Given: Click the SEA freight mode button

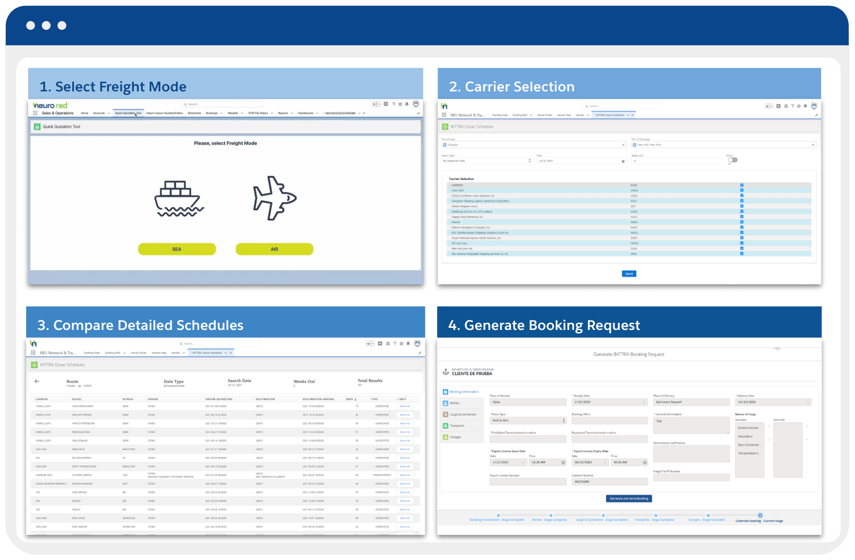Looking at the screenshot, I should 176,249.
